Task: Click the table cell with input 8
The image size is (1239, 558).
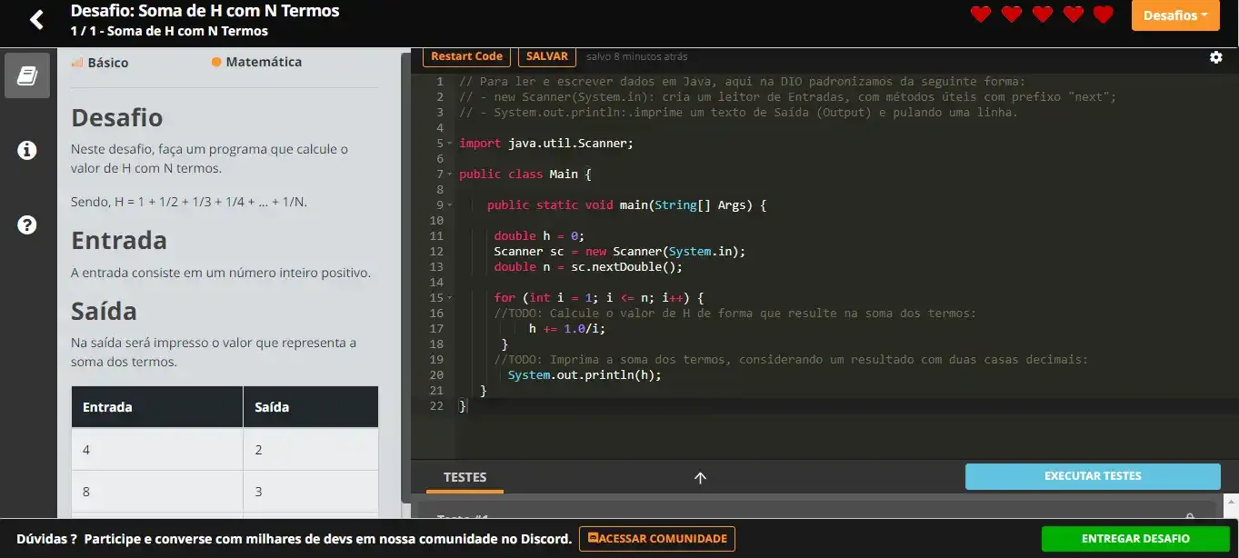Action: [157, 492]
